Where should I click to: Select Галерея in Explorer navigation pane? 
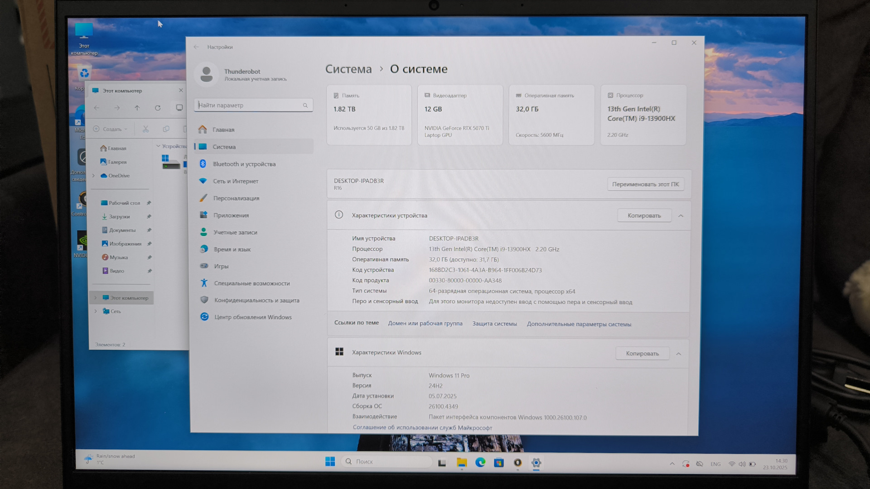click(113, 162)
